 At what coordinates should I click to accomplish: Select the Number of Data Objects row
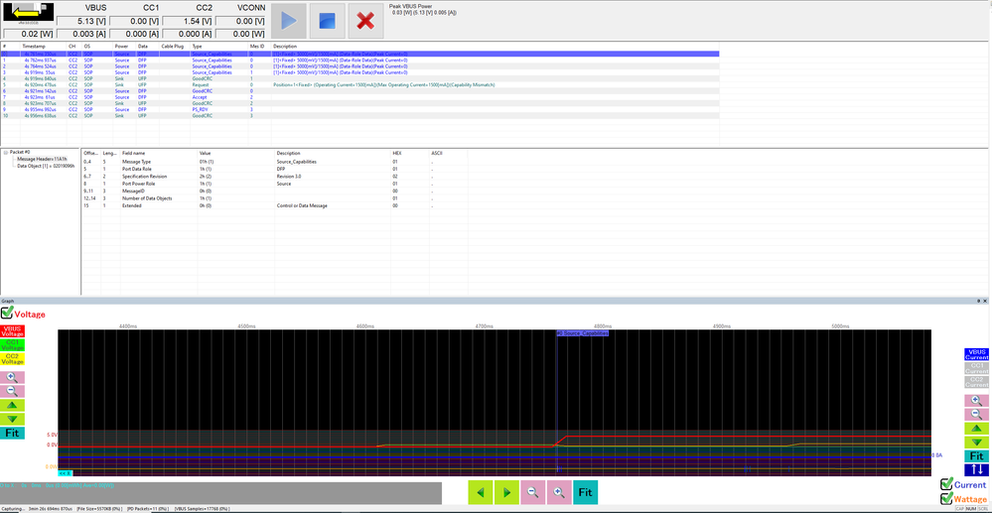275,198
